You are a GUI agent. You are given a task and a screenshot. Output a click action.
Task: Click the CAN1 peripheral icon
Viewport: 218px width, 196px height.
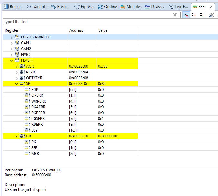pos(17,43)
